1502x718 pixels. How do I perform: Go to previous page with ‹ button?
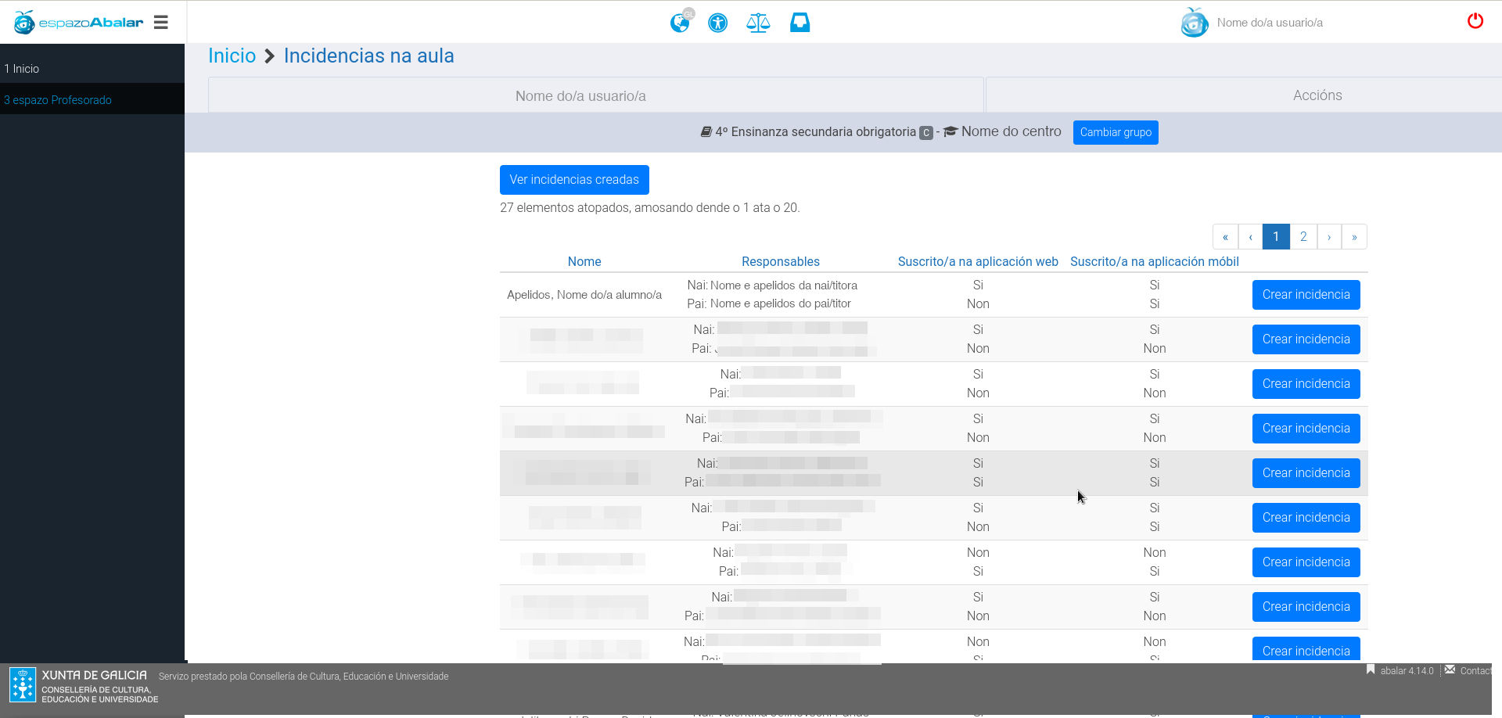point(1250,237)
